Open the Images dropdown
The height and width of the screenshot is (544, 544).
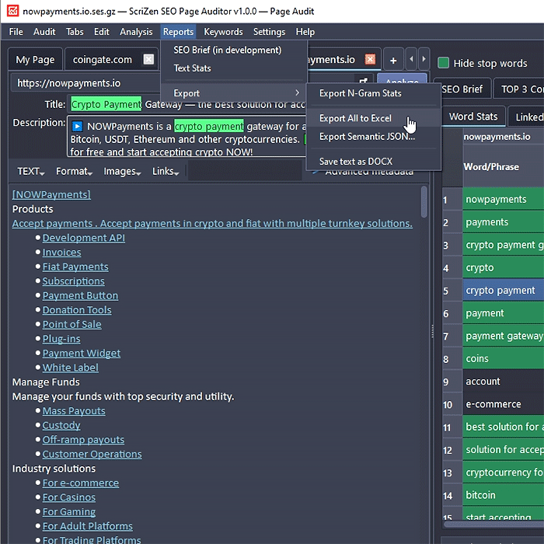click(122, 171)
